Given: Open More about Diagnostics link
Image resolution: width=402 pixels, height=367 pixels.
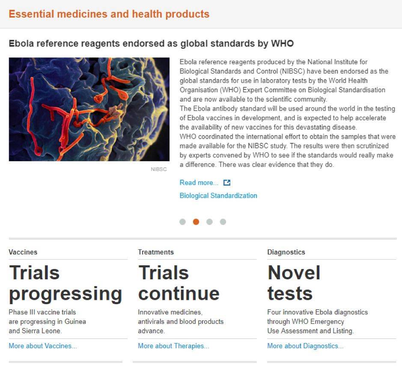Looking at the screenshot, I should click(x=305, y=346).
